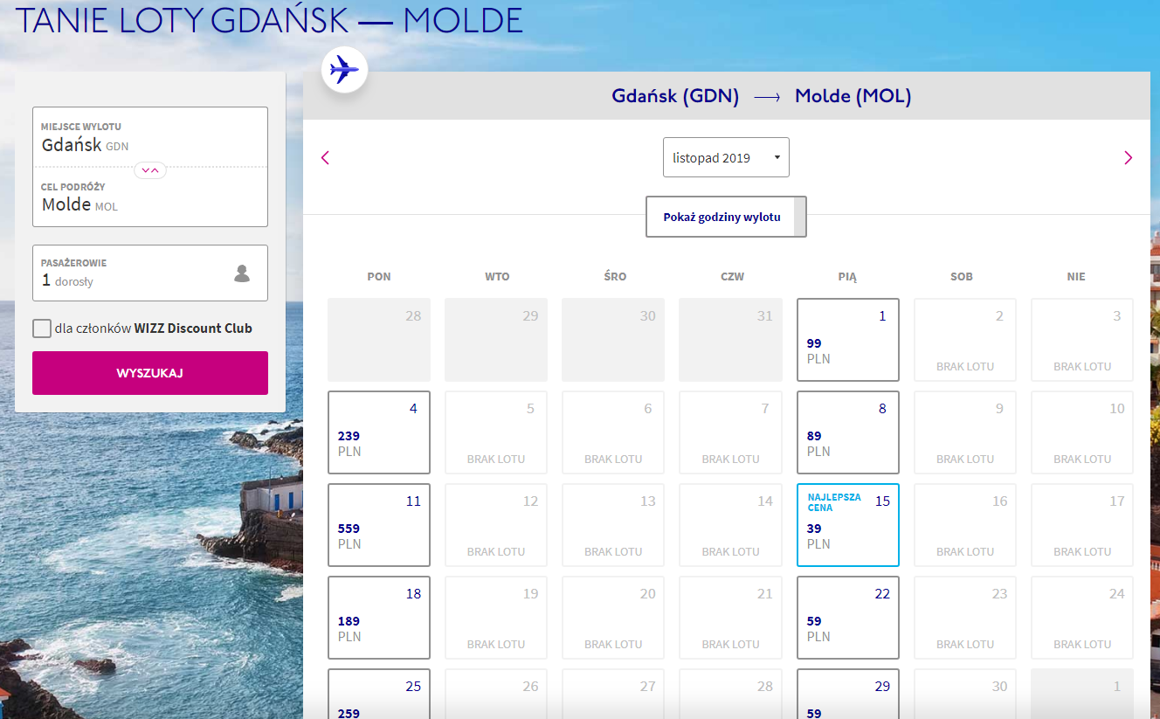Pick November 25 with 259 PLN fare

[379, 694]
